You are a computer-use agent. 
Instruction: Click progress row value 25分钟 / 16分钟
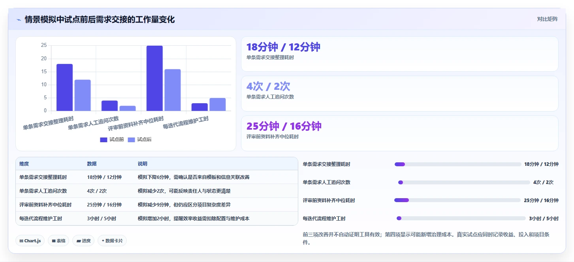click(541, 200)
